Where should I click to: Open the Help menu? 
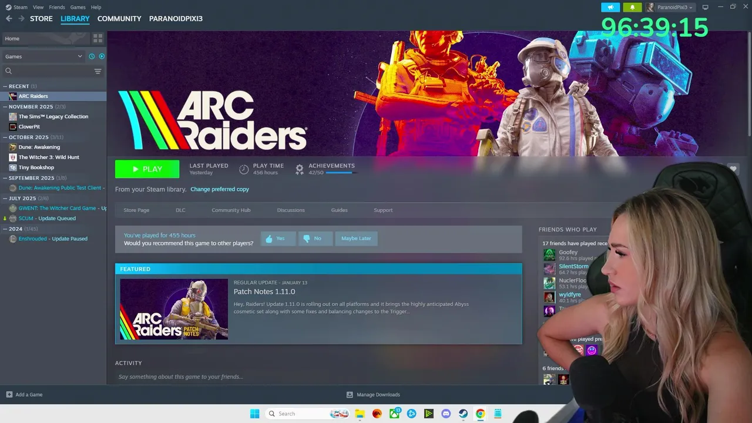(x=96, y=7)
